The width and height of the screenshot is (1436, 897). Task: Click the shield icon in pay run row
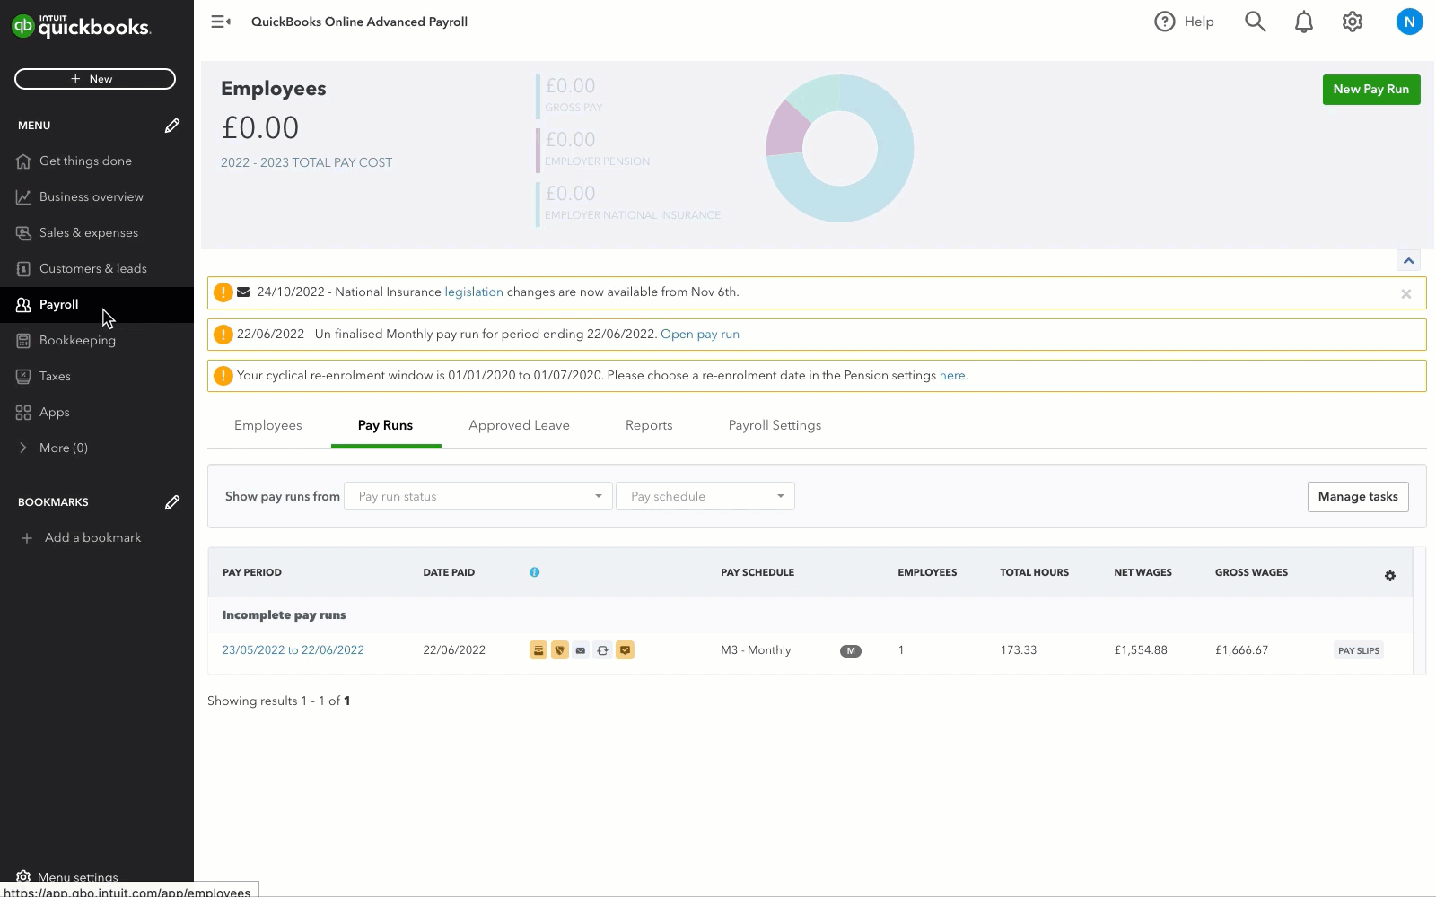559,650
